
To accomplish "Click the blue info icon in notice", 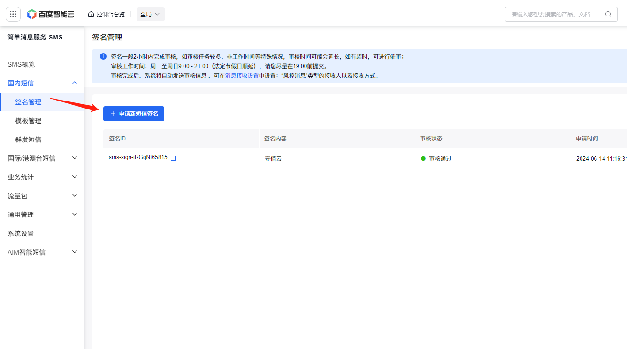I will point(103,56).
